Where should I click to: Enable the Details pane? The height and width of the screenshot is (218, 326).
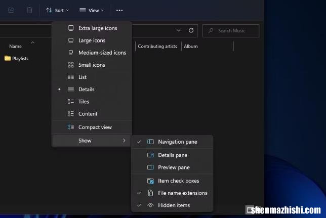click(172, 155)
